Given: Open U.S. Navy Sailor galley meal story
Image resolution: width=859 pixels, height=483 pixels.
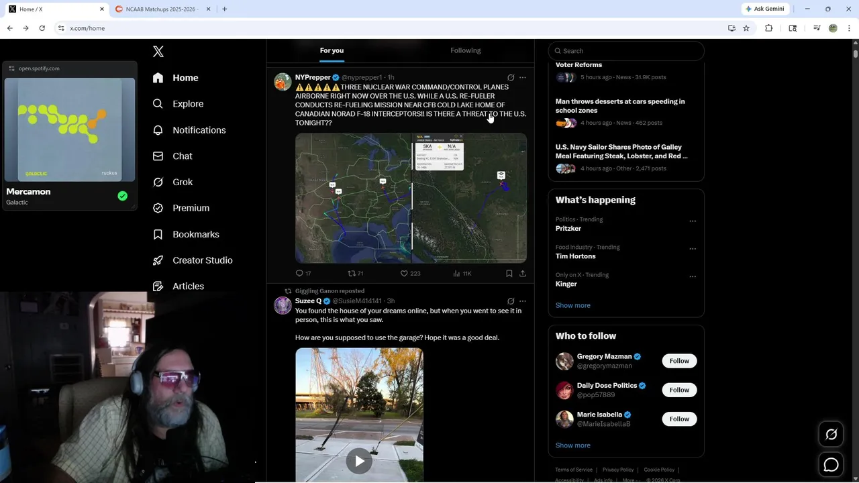Looking at the screenshot, I should [x=621, y=152].
